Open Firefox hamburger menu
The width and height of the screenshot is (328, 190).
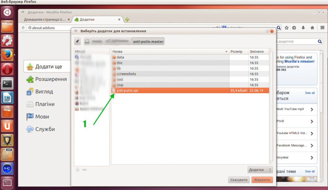click(322, 28)
